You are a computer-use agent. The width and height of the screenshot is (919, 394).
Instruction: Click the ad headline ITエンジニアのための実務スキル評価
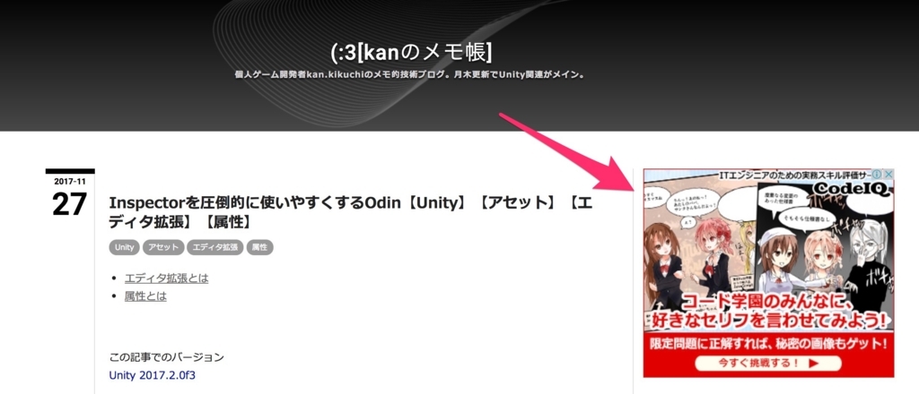795,175
